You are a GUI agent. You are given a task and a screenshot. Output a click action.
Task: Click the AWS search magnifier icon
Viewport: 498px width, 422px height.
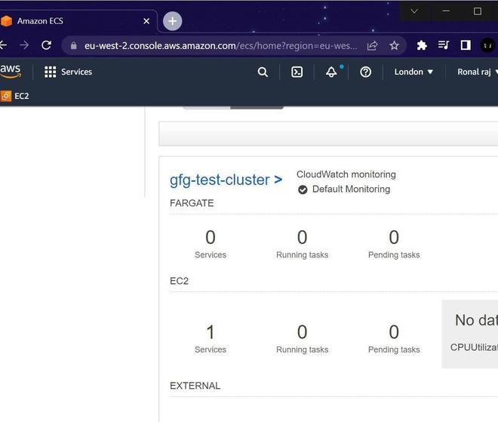click(x=263, y=72)
